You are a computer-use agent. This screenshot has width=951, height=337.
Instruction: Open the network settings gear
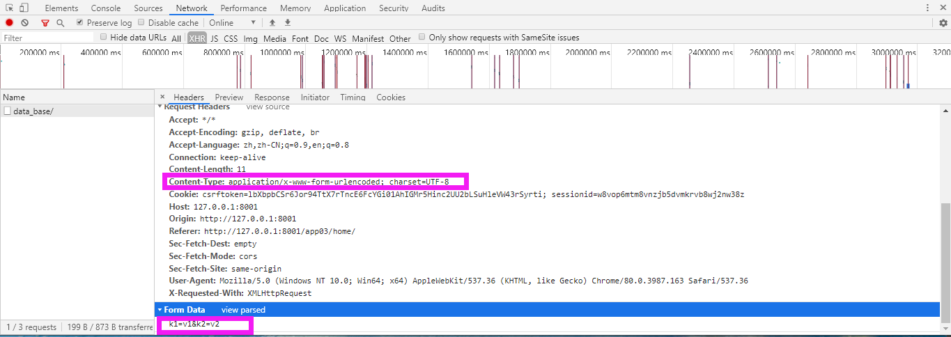[x=943, y=23]
